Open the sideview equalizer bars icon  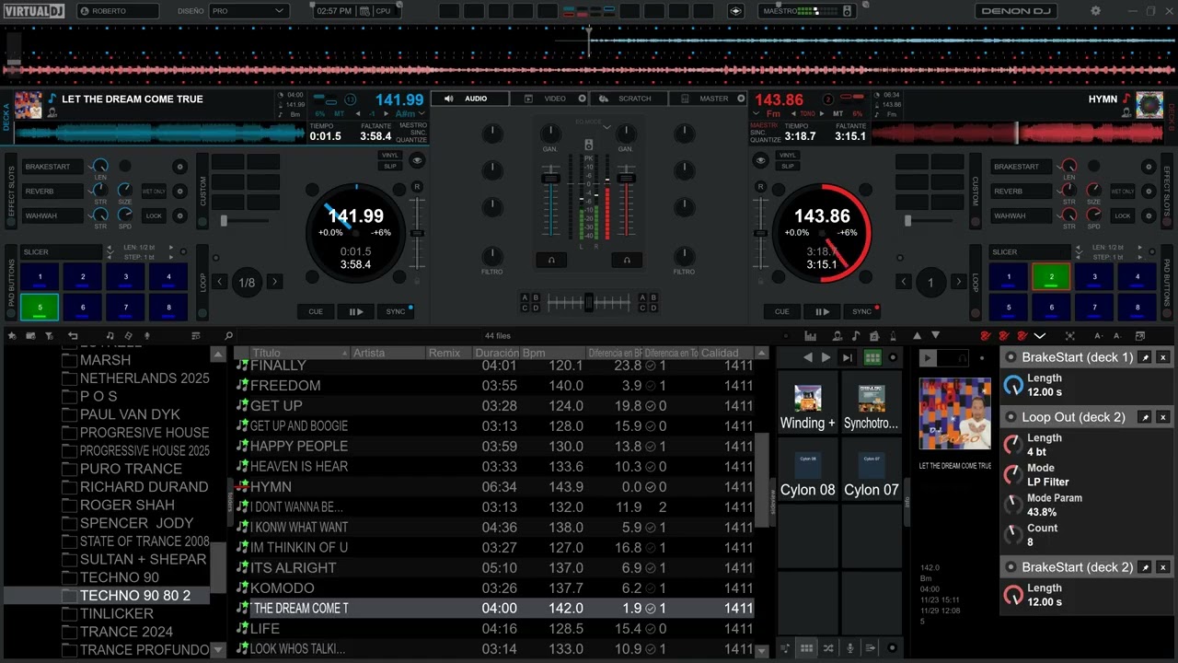pos(810,336)
